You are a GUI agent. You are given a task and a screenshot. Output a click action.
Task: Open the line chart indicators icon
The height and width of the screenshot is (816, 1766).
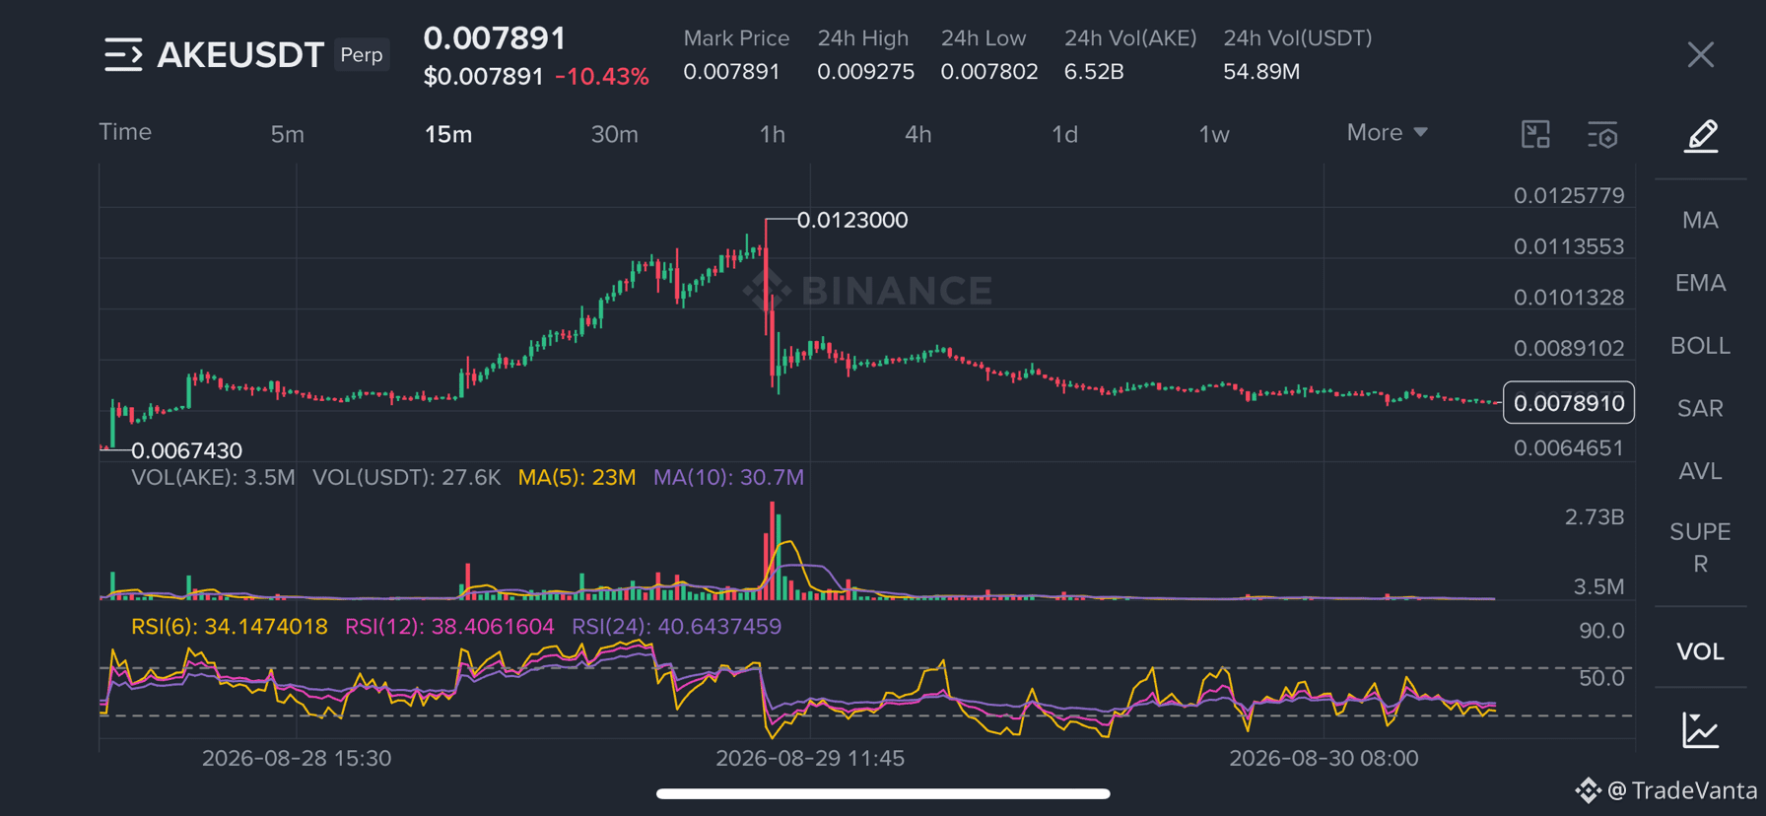tap(1701, 730)
